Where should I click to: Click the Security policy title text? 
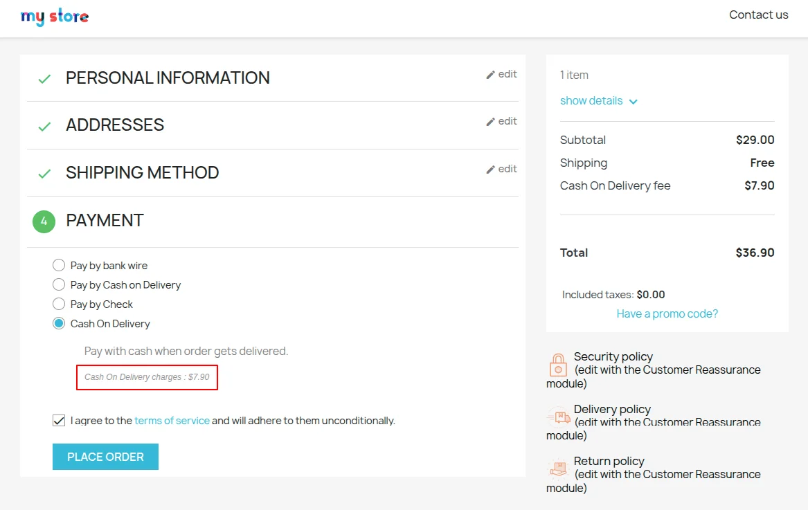[x=613, y=356]
